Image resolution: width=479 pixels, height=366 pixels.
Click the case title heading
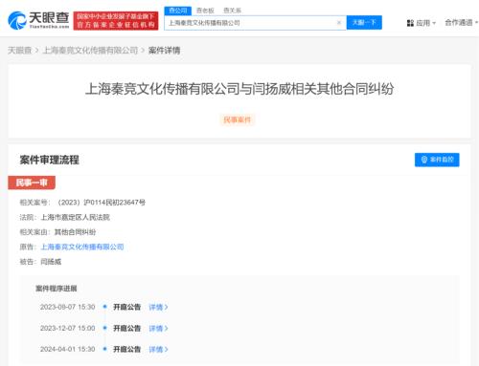(x=239, y=89)
